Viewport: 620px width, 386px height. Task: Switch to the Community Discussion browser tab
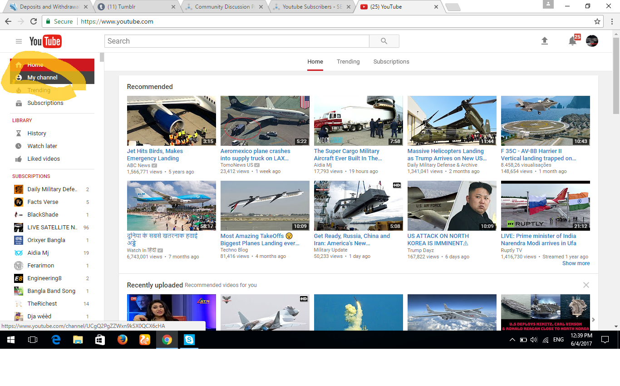click(223, 7)
